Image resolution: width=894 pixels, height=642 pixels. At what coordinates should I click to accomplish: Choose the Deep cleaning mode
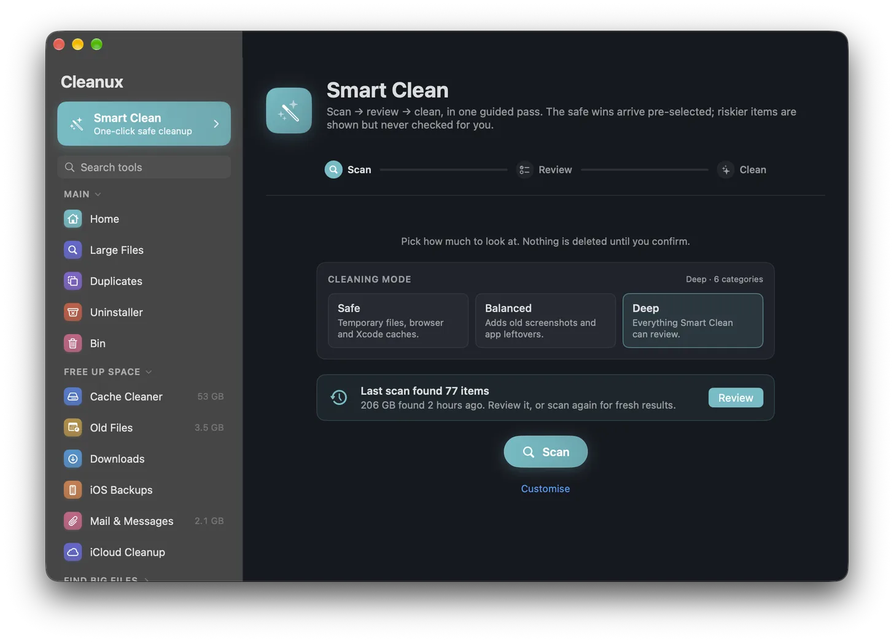(x=693, y=321)
